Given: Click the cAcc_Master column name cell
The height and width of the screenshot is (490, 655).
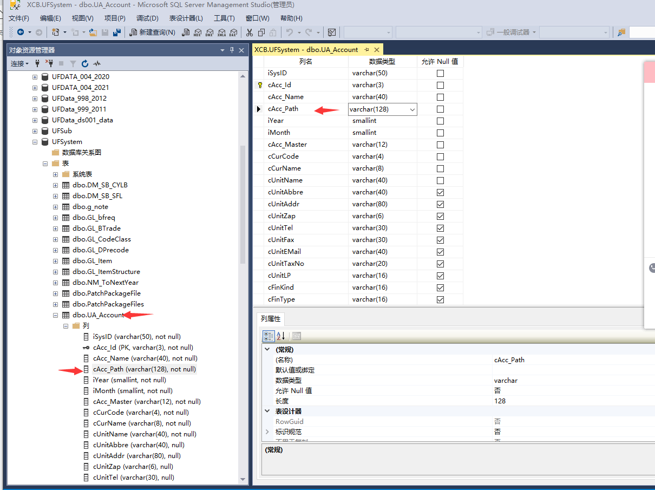Looking at the screenshot, I should pyautogui.click(x=306, y=145).
